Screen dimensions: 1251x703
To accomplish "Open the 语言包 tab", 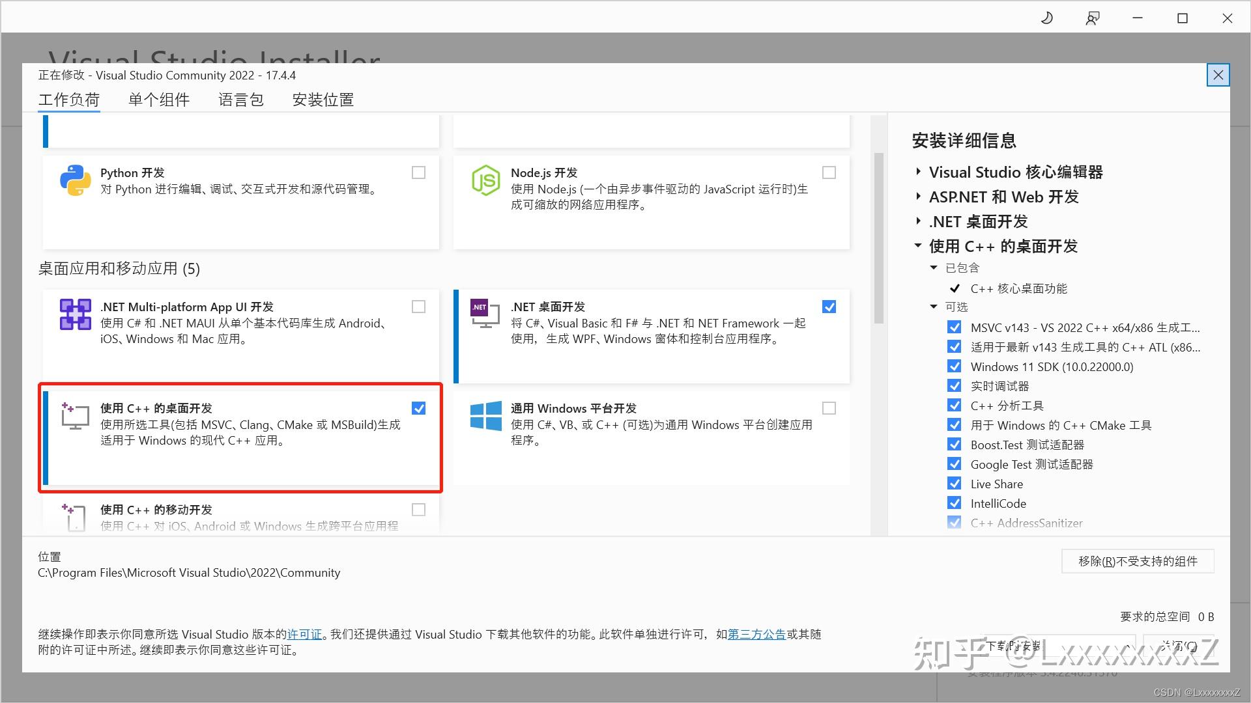I will pos(240,99).
